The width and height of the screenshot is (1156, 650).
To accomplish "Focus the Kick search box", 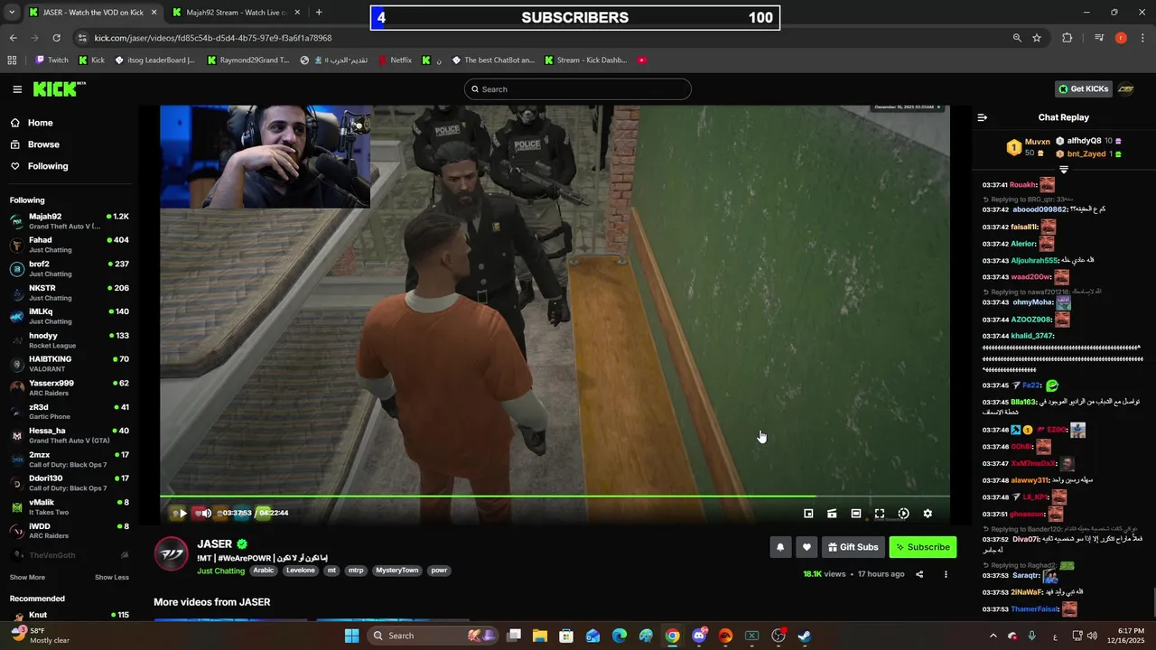I will point(578,89).
